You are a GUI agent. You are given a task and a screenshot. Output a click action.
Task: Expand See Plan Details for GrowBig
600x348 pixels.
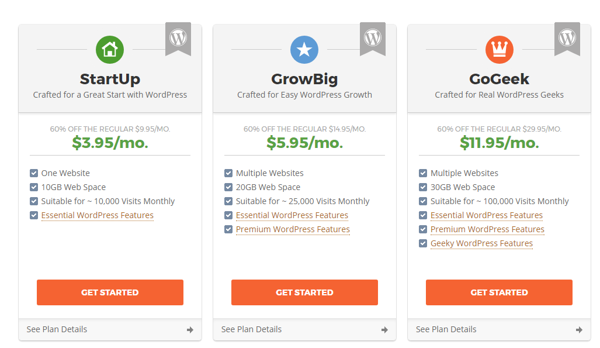pyautogui.click(x=304, y=329)
